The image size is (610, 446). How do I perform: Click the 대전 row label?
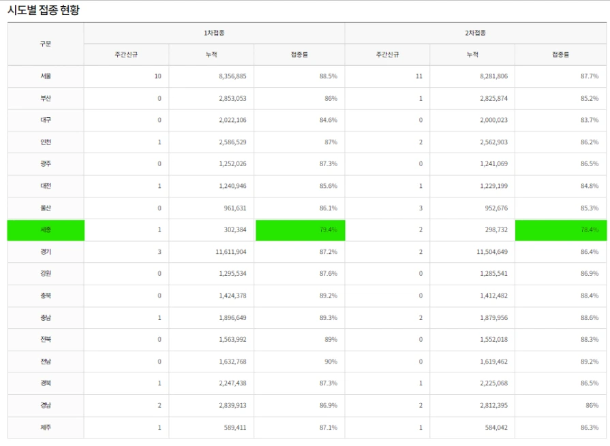click(x=46, y=186)
